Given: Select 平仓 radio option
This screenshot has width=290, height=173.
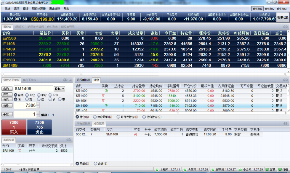Looking at the screenshot, I should tap(39, 95).
